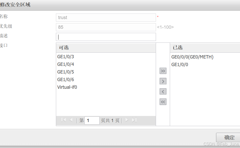
Task: Click the 页共 1 页 page count text
Action: tap(110, 121)
